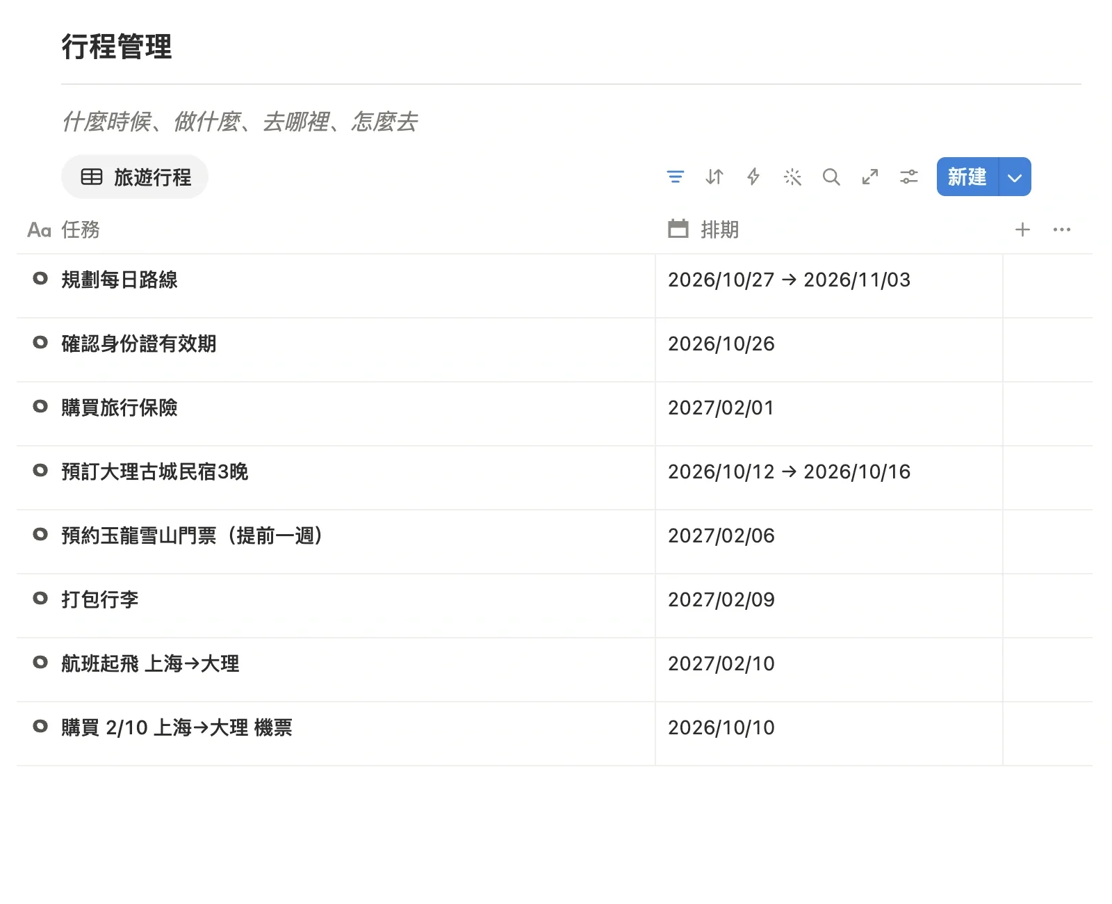Viewport: 1112px width, 904px height.
Task: Edit the date 2027/02/01
Action: [x=721, y=407]
